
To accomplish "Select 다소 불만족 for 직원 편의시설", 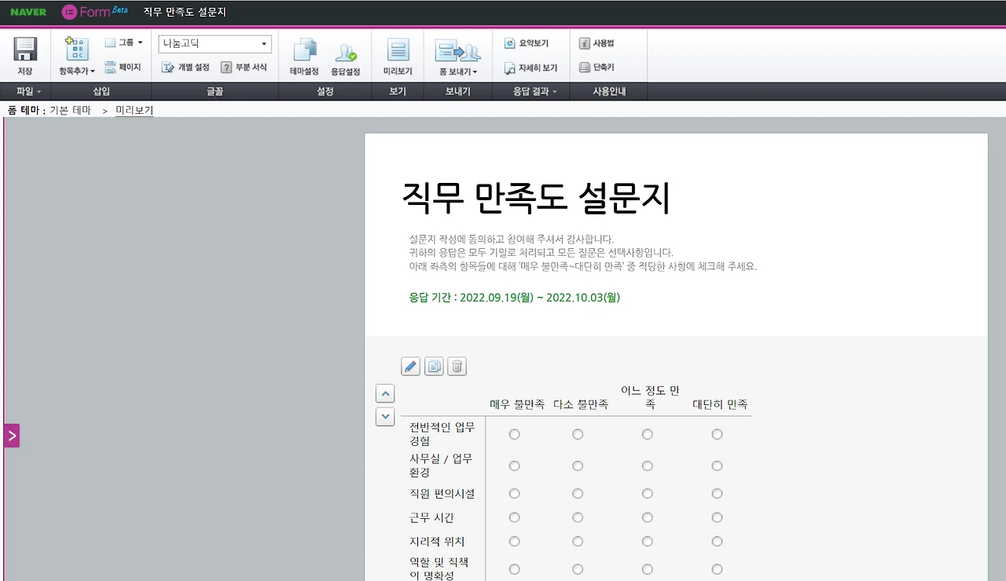I will [x=578, y=494].
